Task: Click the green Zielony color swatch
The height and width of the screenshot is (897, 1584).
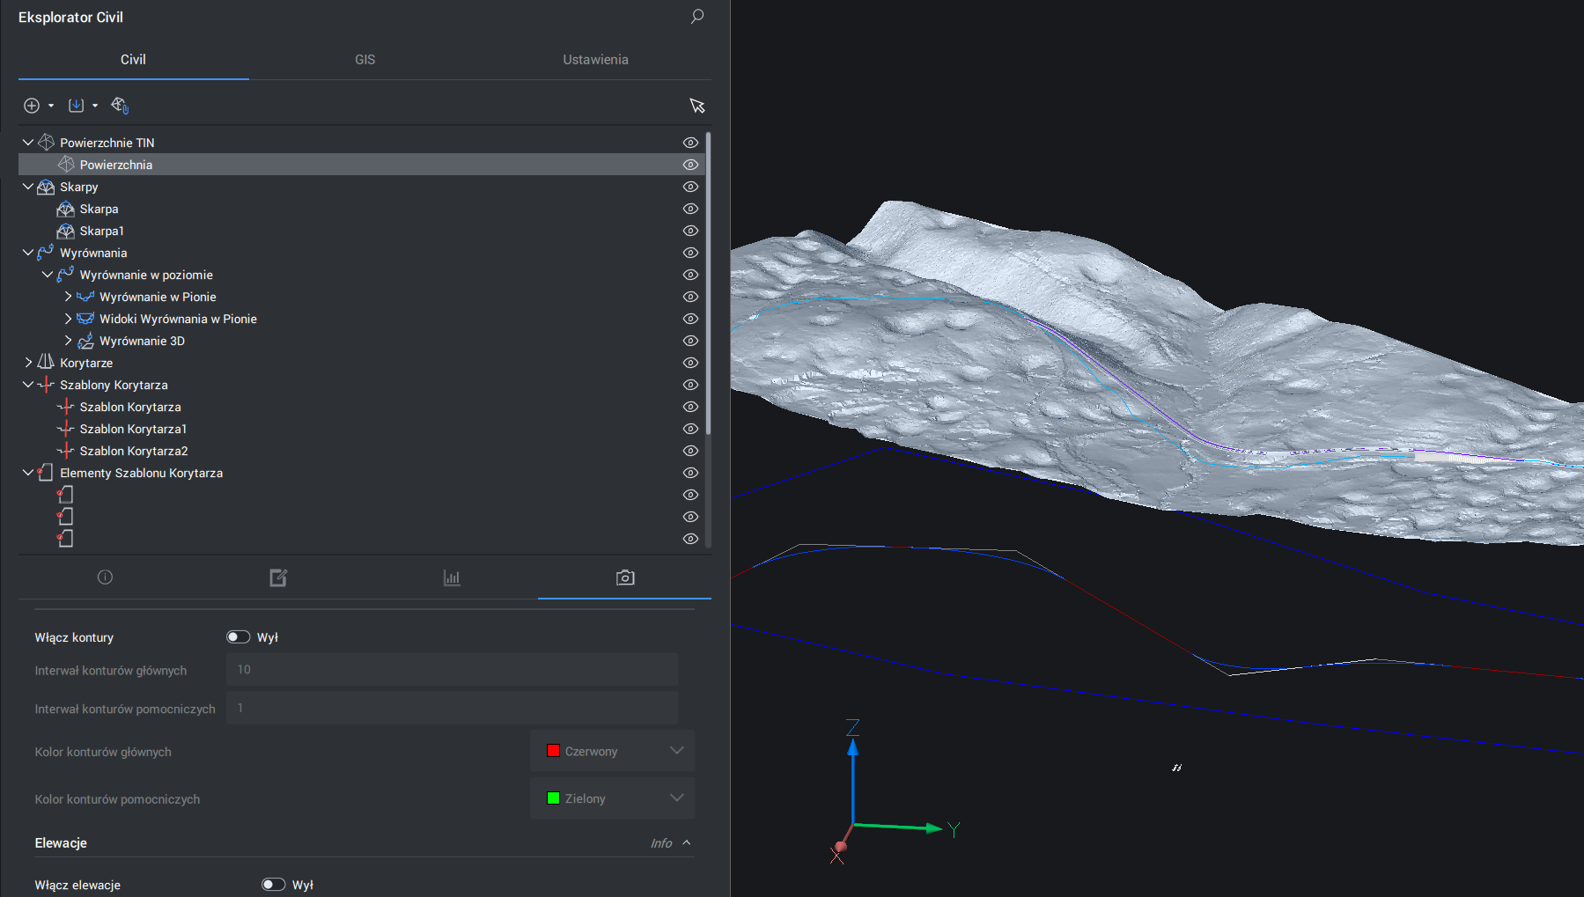Action: click(553, 798)
